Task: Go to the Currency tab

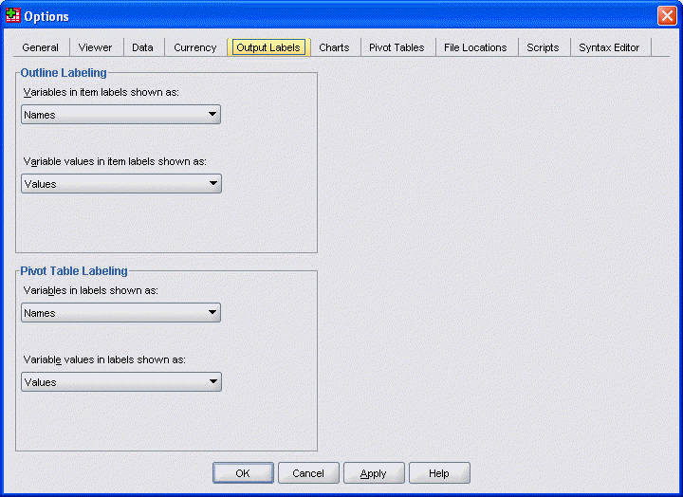Action: click(194, 47)
